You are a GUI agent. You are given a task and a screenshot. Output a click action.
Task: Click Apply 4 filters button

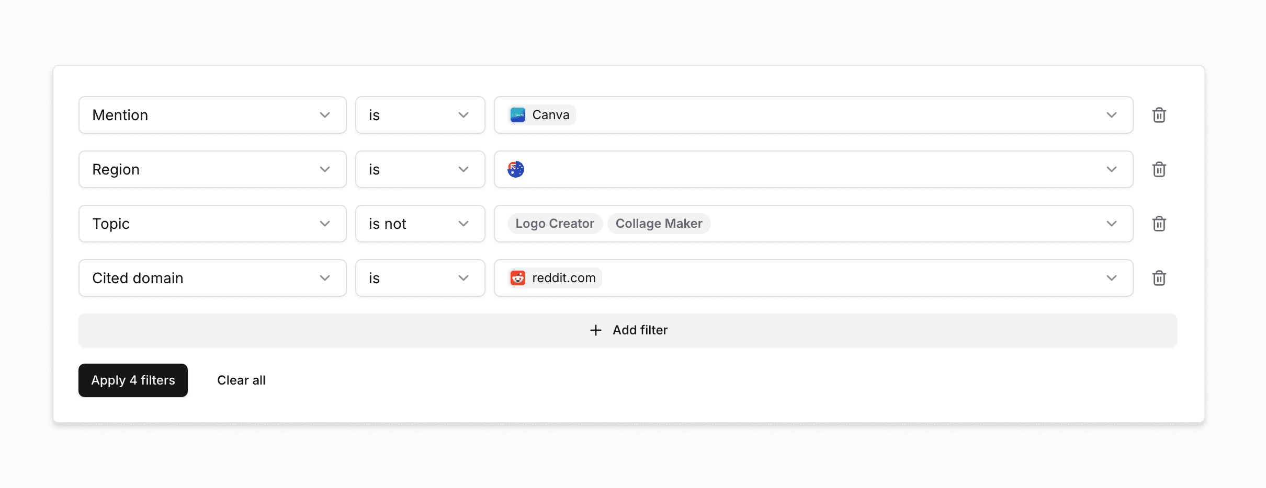(133, 380)
